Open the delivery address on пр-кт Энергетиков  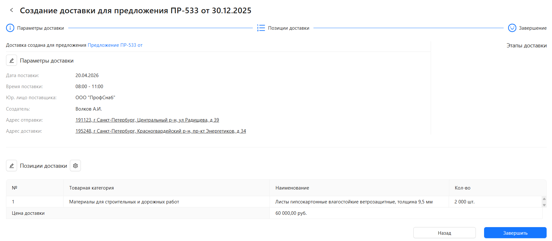pos(161,131)
